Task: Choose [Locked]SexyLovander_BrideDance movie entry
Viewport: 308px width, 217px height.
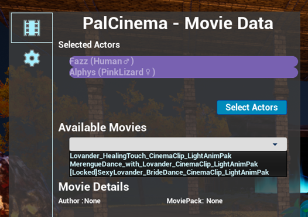Action: (178, 173)
